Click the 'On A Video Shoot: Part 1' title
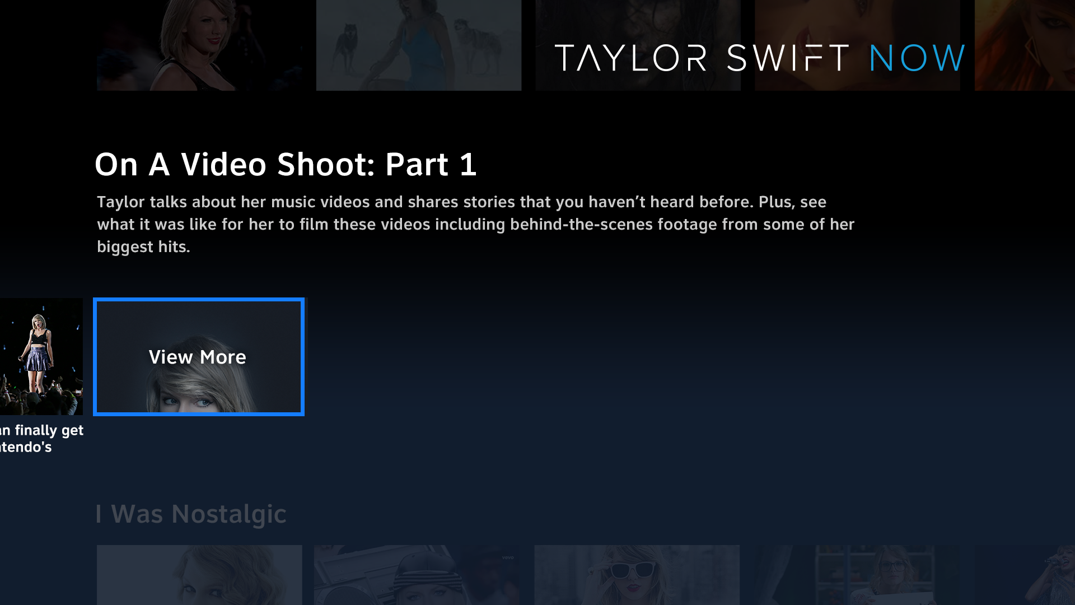 (x=286, y=165)
